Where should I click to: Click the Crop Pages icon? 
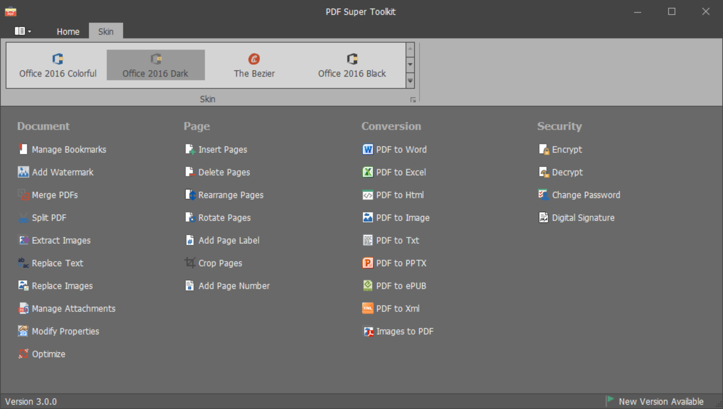[x=190, y=263]
